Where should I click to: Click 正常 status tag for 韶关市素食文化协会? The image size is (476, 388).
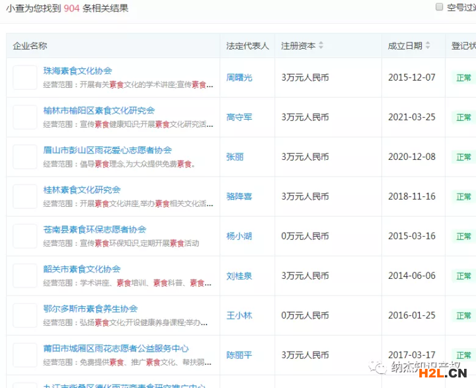[x=463, y=276]
